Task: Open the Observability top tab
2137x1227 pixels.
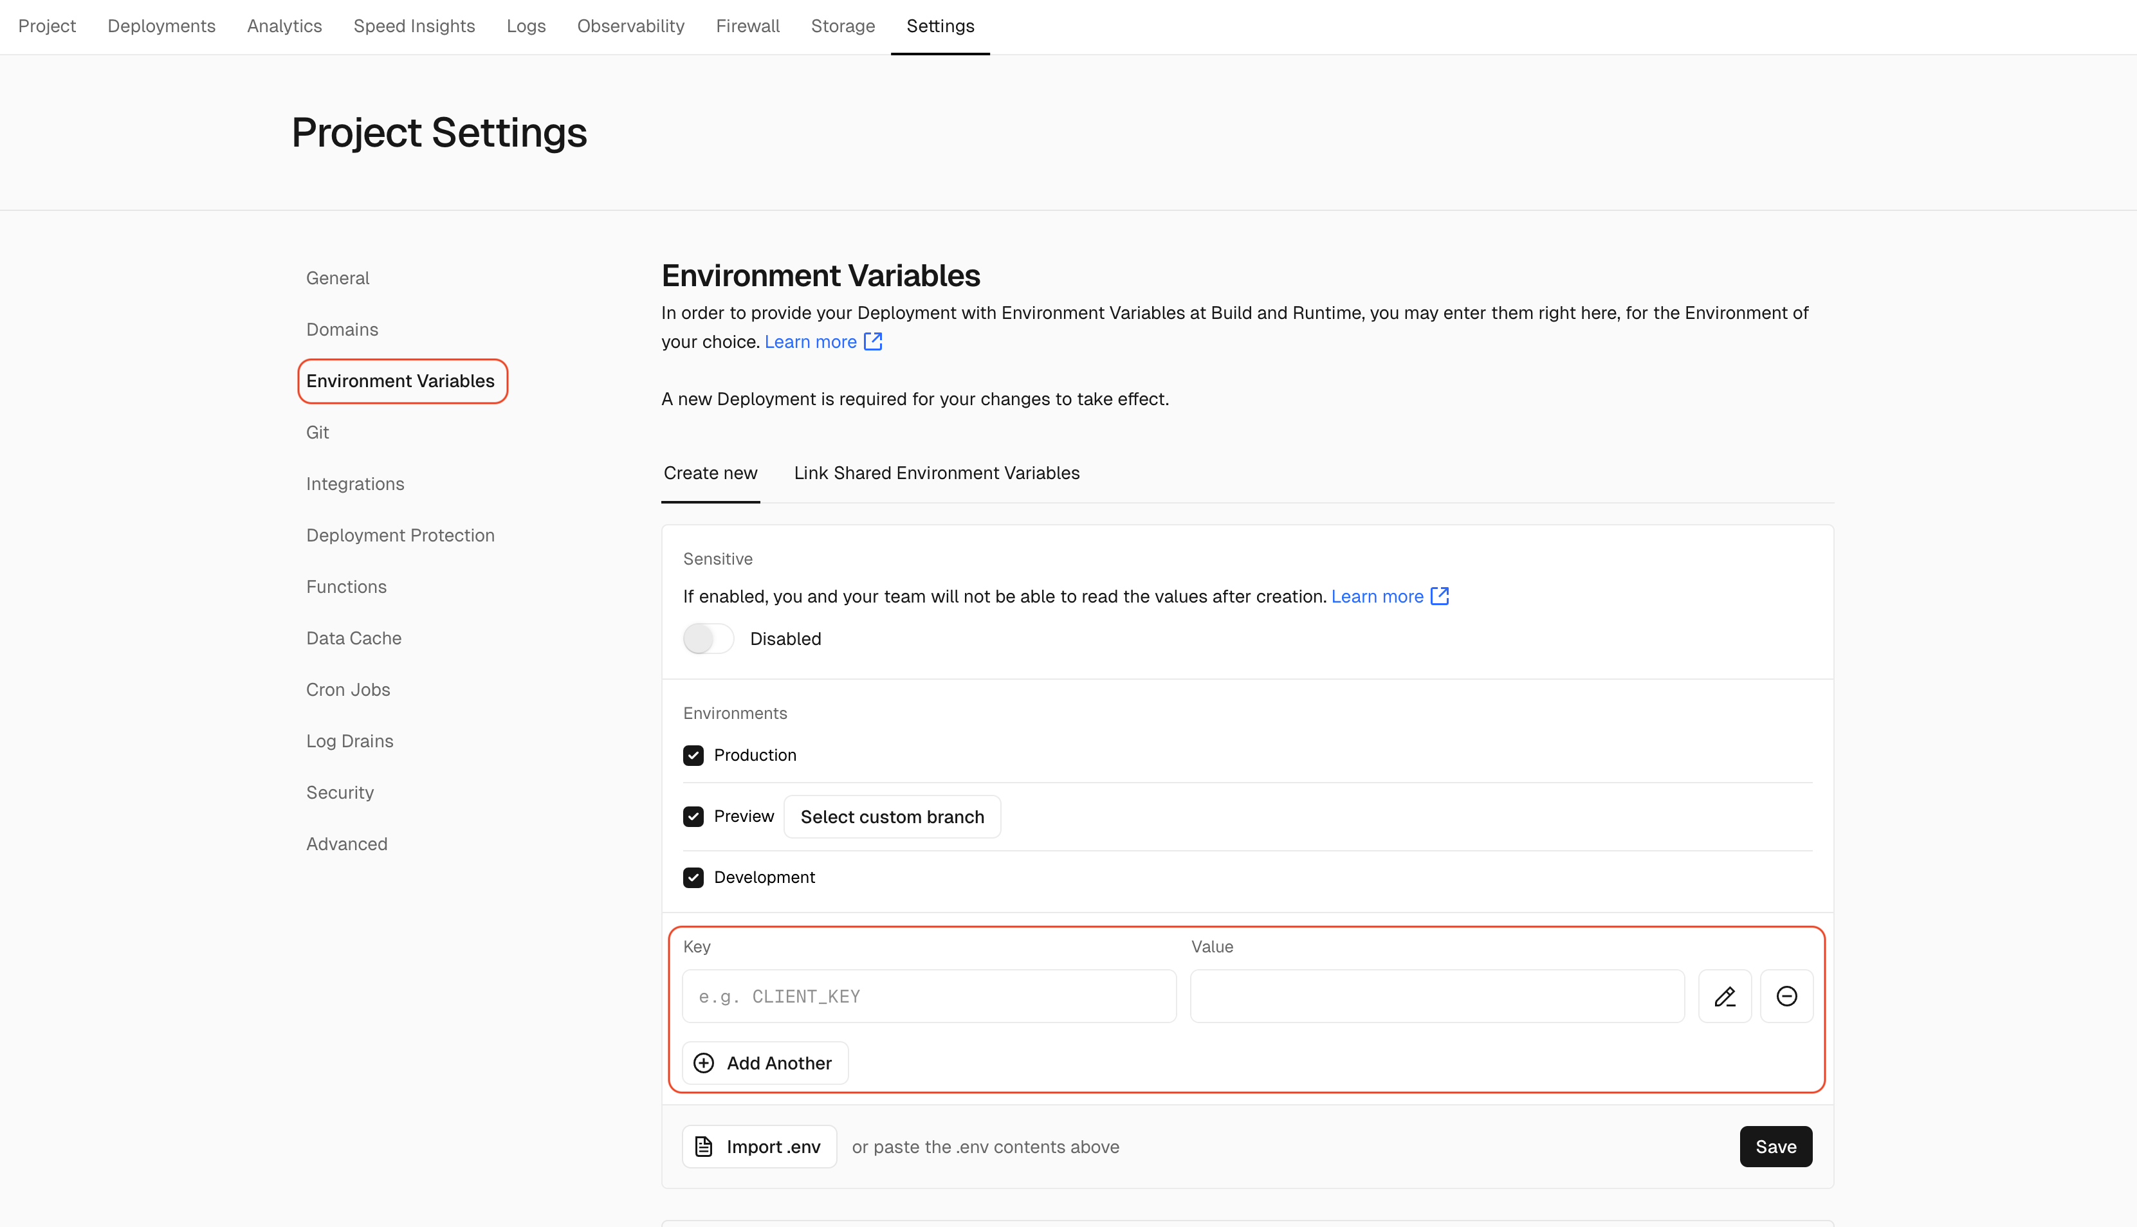Action: 630,26
